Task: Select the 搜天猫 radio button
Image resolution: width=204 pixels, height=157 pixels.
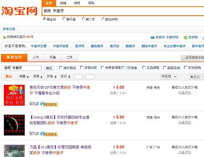Action: [64, 19]
